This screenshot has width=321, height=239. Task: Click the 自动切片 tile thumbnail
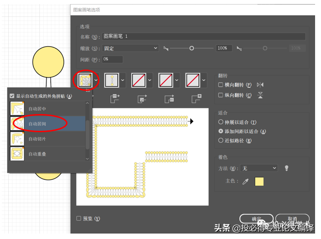(17, 139)
